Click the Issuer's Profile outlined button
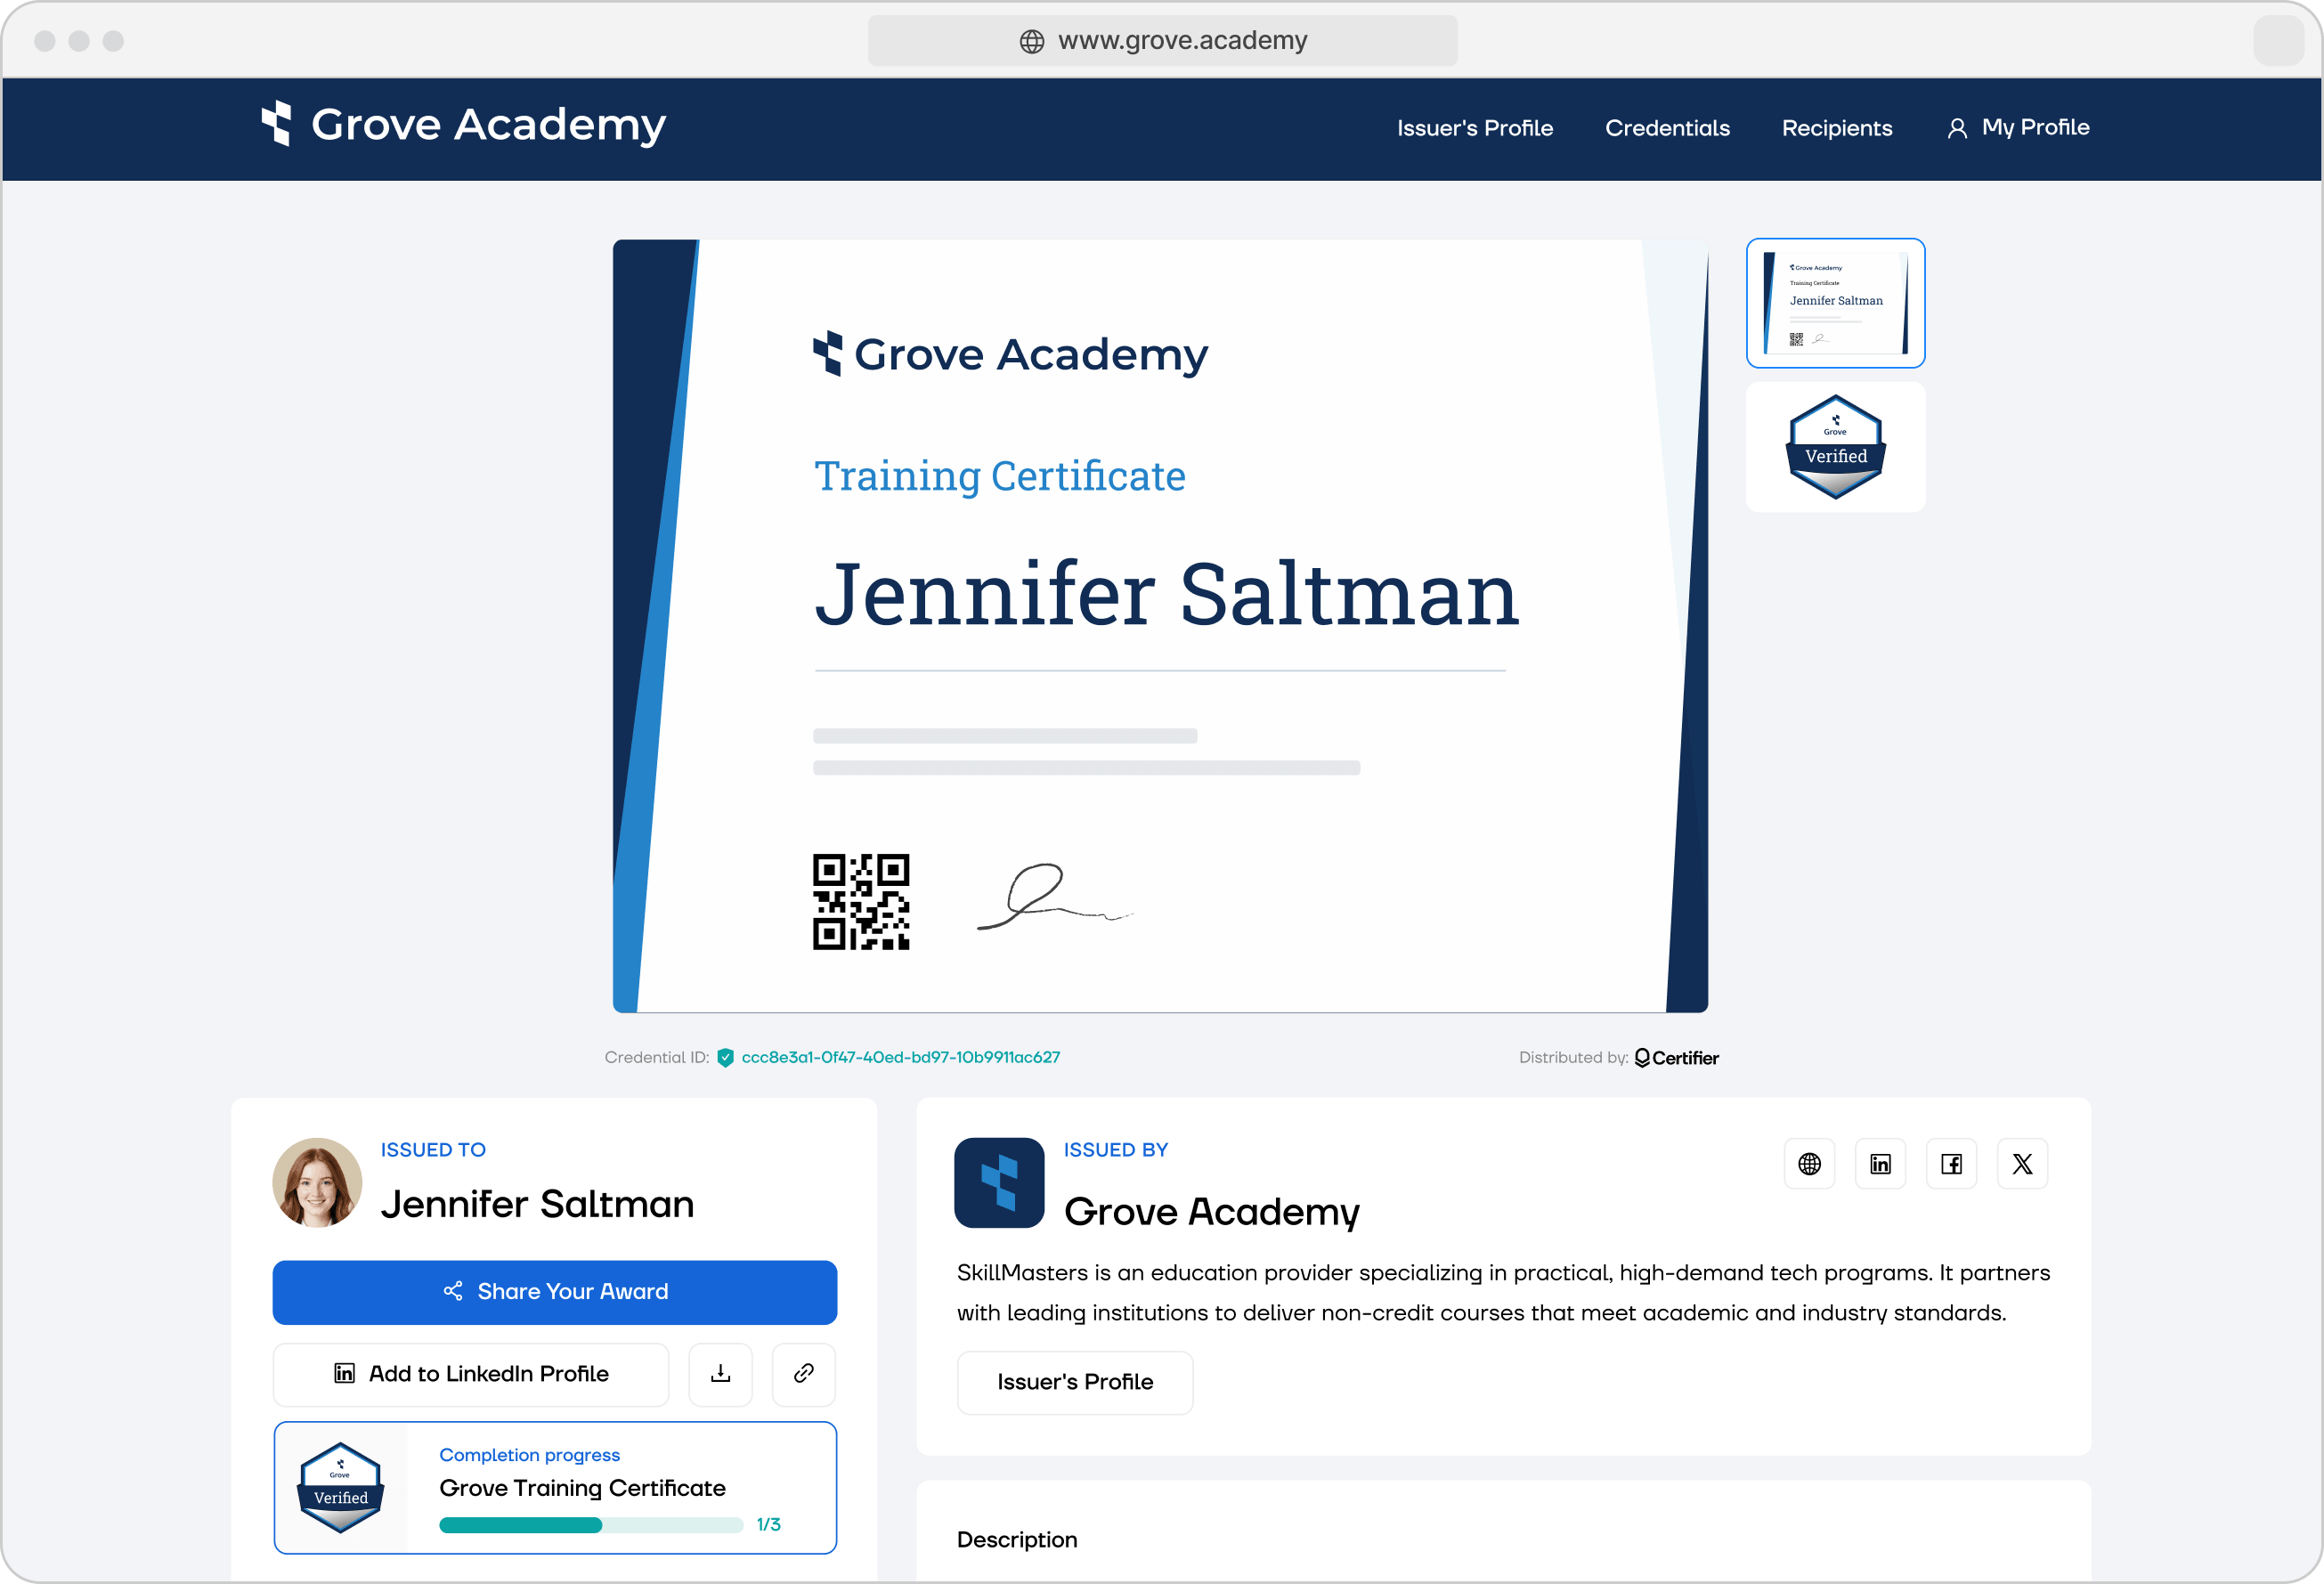The image size is (2324, 1584). pyautogui.click(x=1074, y=1382)
